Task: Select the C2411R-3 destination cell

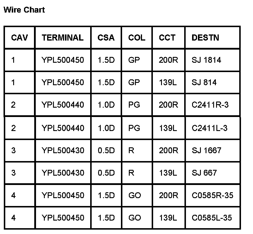Action: coord(210,105)
